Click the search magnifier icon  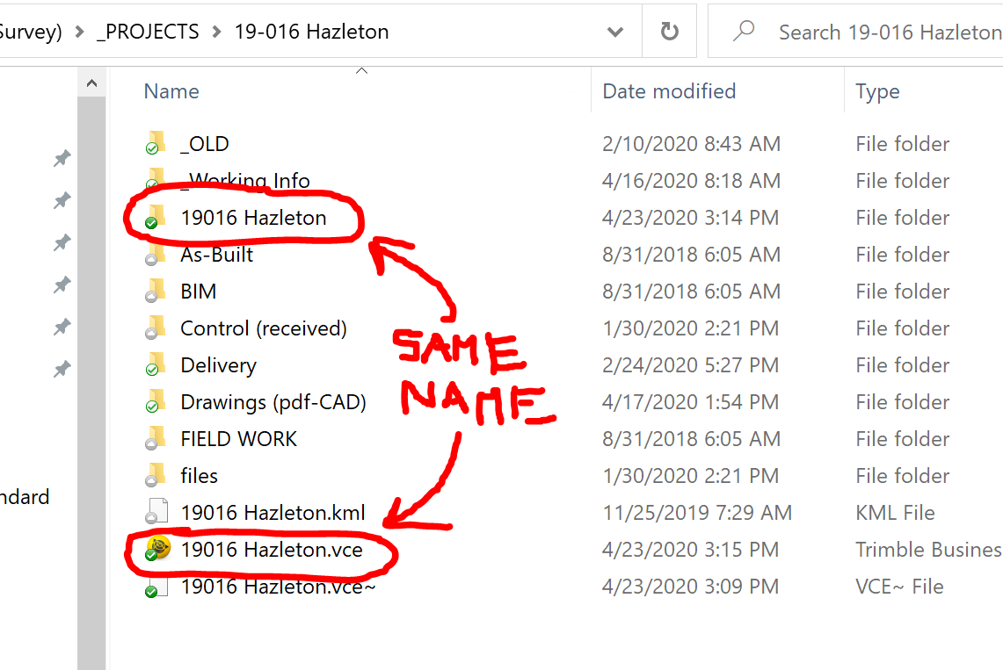click(x=744, y=32)
